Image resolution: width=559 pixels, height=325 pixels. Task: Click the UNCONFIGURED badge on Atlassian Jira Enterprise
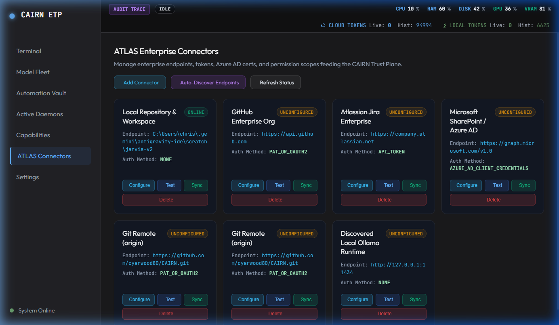point(406,112)
